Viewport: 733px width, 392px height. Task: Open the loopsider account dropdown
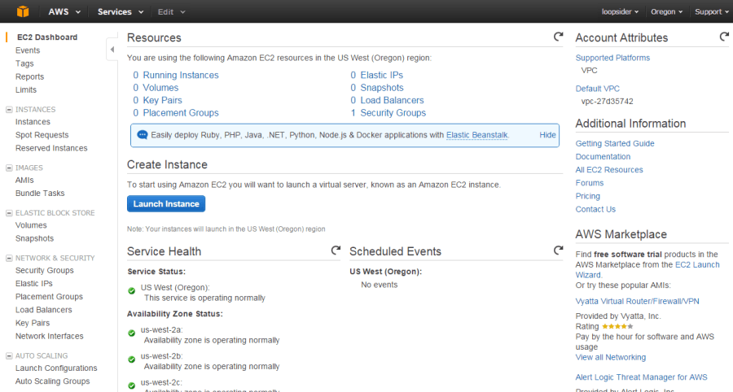pos(620,11)
